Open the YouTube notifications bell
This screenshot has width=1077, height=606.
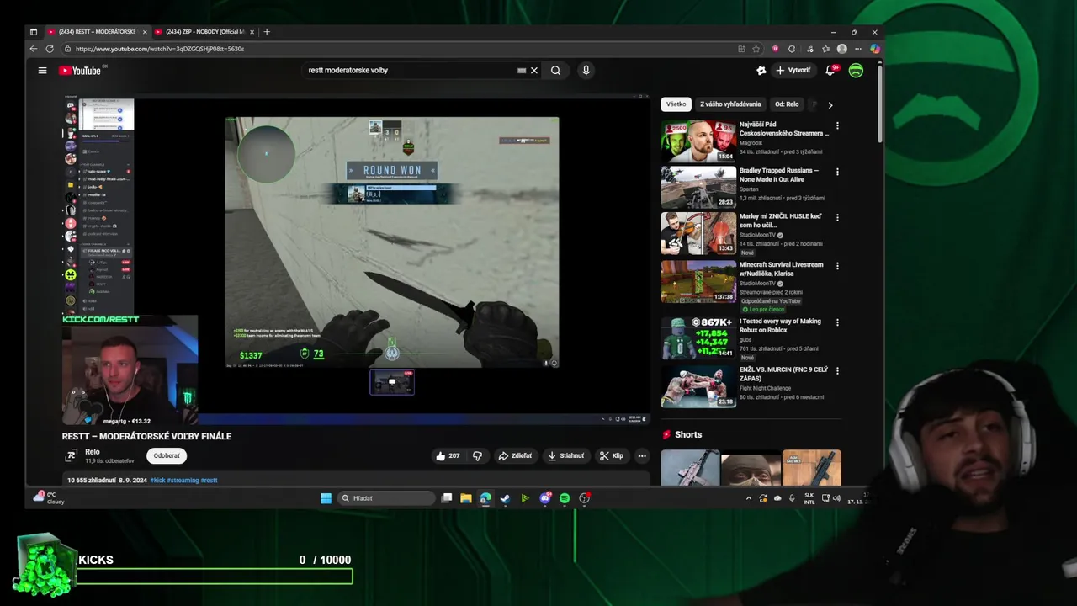(830, 71)
